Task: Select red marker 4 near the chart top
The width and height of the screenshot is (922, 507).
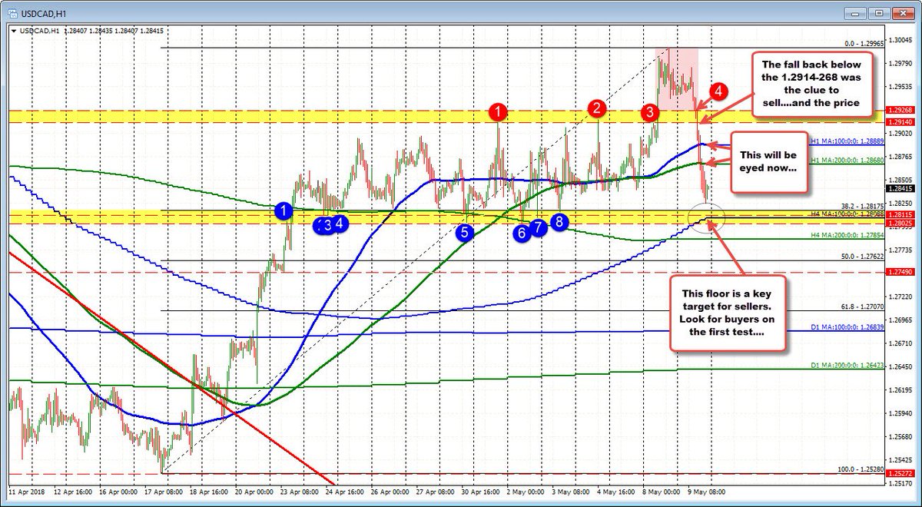Action: coord(719,92)
